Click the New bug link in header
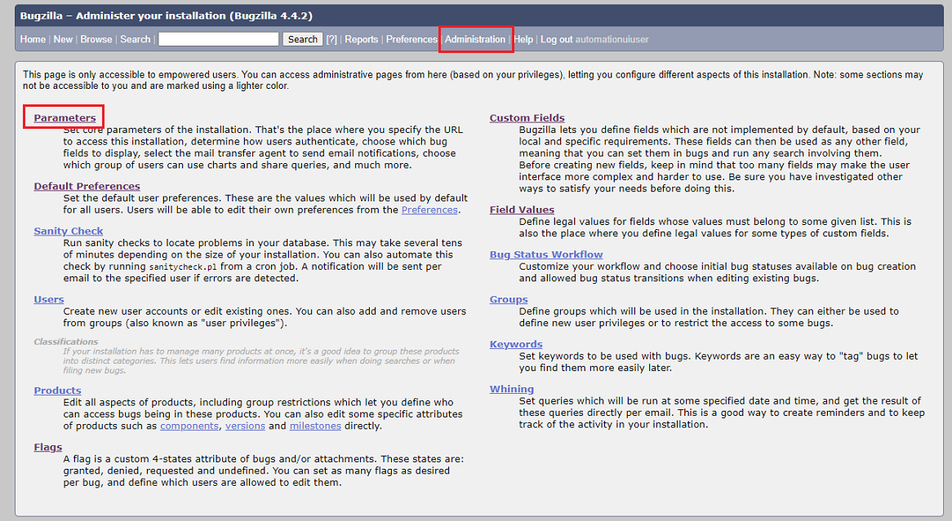The width and height of the screenshot is (952, 521). tap(63, 39)
